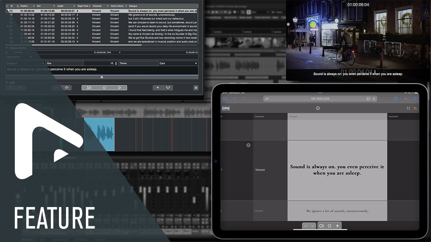Click the blue audio clip on the timeline

99,134
